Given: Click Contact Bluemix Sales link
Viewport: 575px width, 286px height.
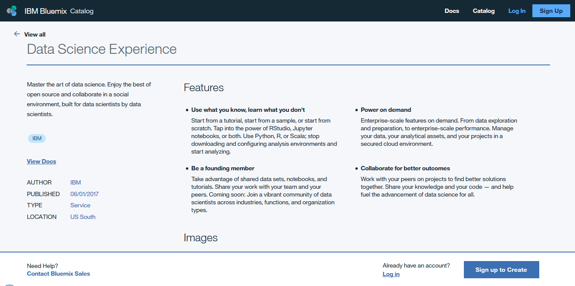Looking at the screenshot, I should tap(59, 274).
